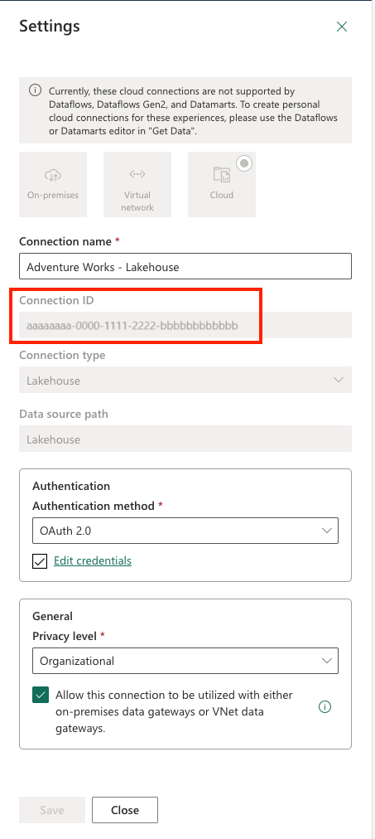Click the Authentication section title
This screenshot has height=839, width=375.
(x=71, y=486)
